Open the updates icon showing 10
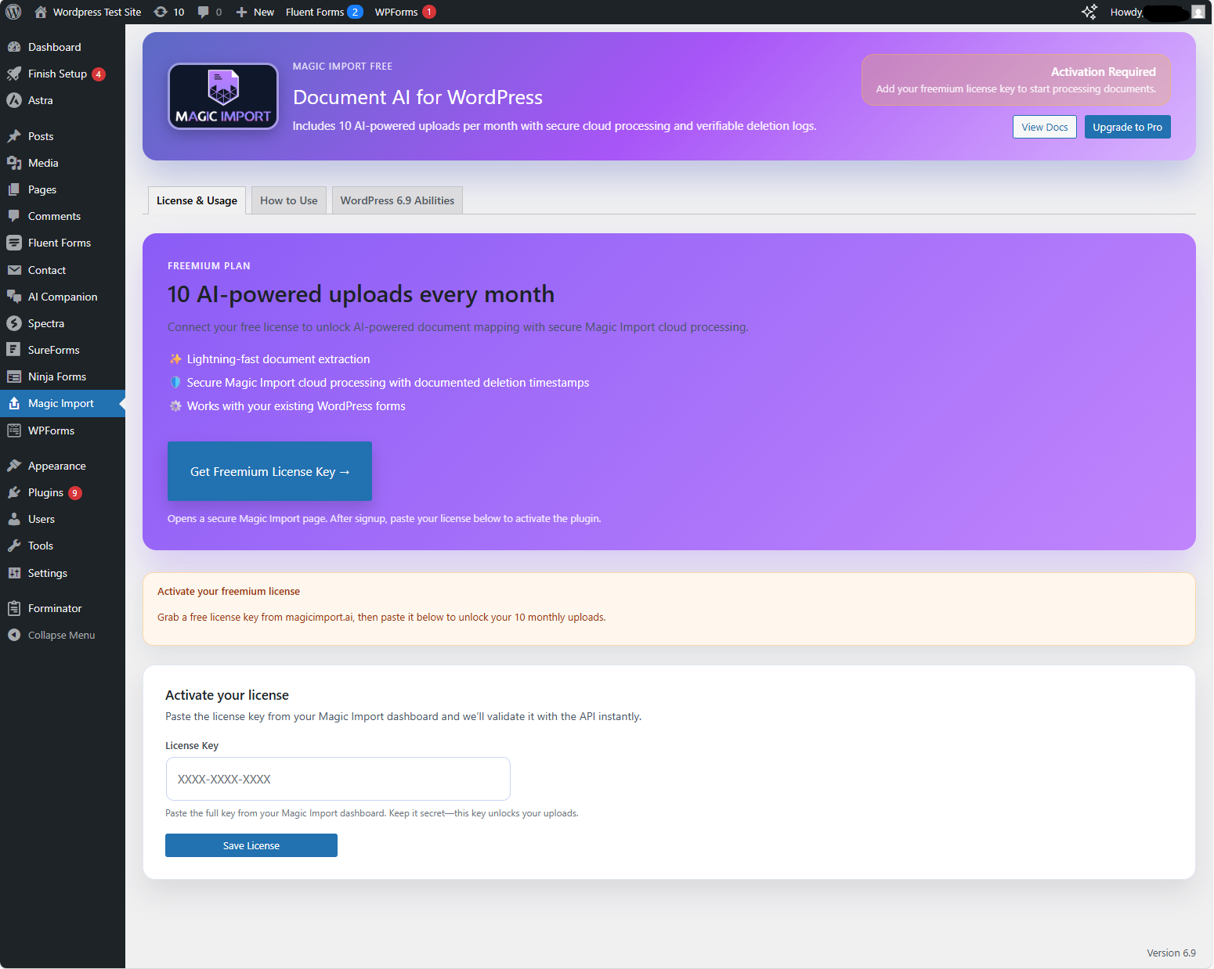This screenshot has height=969, width=1214. coord(161,12)
